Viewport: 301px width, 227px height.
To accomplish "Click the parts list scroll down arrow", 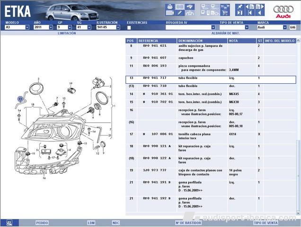I will pyautogui.click(x=298, y=213).
